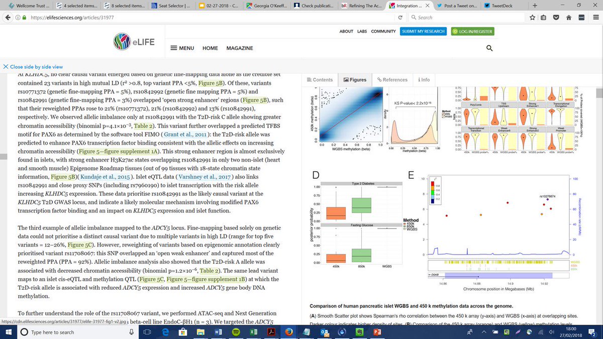
Task: Open Adobe Acrobat from taskbar
Action: pos(271,332)
